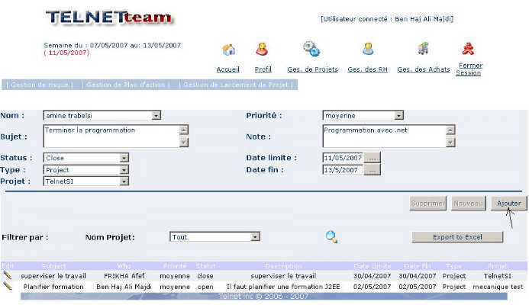
Task: Open the Gestion de risque tab
Action: coord(40,85)
